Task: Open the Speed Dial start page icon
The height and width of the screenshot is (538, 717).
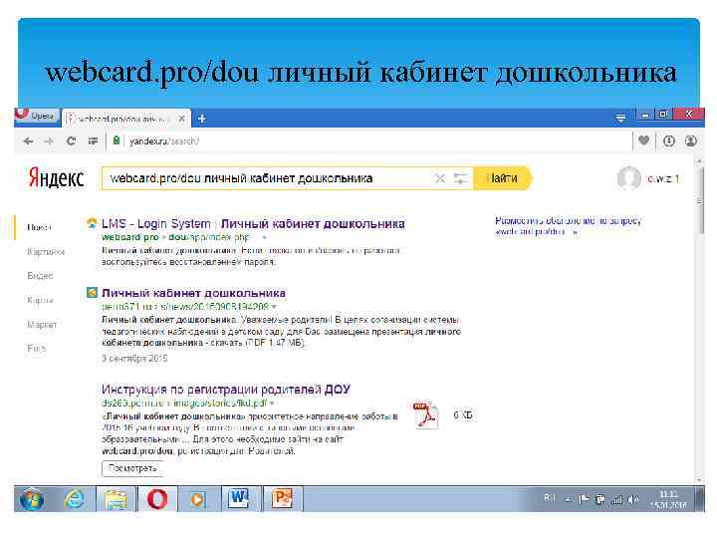Action: (x=93, y=140)
